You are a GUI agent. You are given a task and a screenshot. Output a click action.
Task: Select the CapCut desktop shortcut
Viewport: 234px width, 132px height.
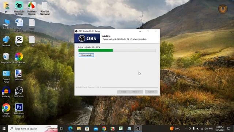click(x=19, y=41)
